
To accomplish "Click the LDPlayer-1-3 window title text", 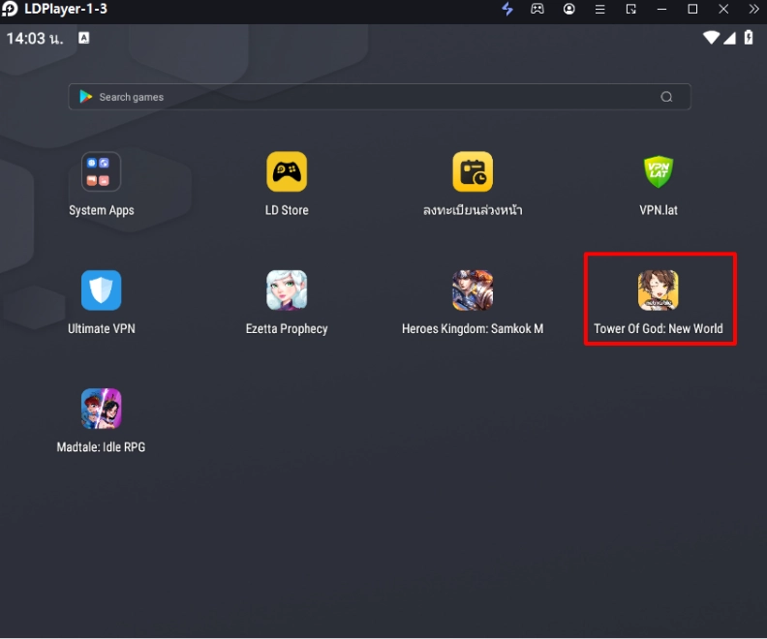I will [66, 9].
